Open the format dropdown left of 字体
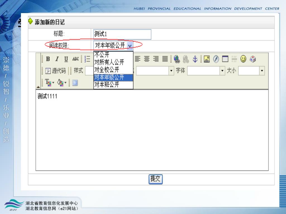The image size is (286, 214). 171,70
